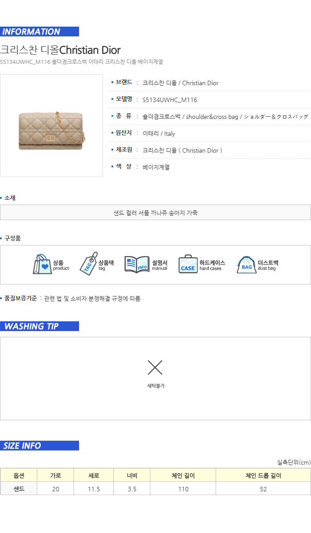Click the model name S5134UWHC_M116 value

tap(170, 100)
